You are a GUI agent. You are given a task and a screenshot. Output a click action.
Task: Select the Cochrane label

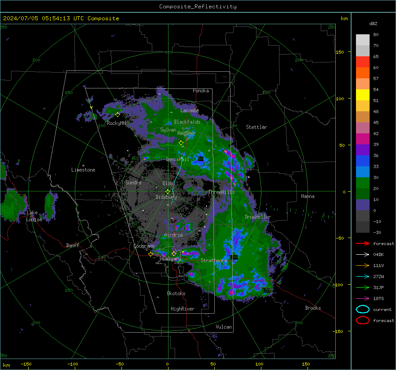click(x=144, y=246)
